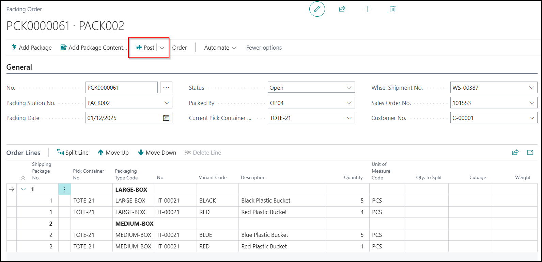Click the pencil edit icon
Screen dimensions: 542x262
[317, 9]
